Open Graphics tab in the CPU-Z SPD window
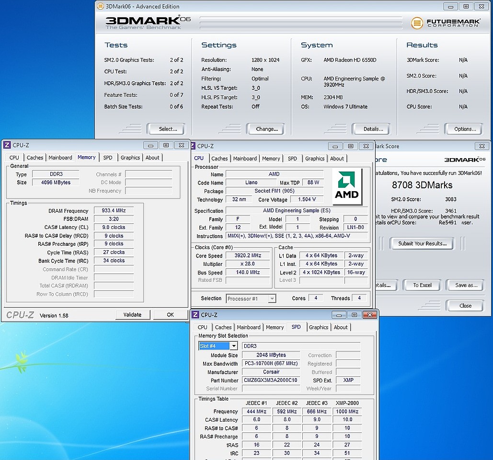 (319, 327)
